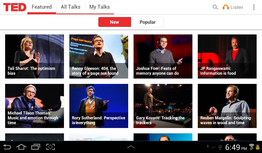Viewport: 262px width, 153px height.
Task: Tap the 6:49 PM clock
Action: click(x=236, y=147)
